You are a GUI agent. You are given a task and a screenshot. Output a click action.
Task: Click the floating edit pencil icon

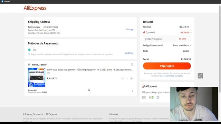tap(200, 76)
